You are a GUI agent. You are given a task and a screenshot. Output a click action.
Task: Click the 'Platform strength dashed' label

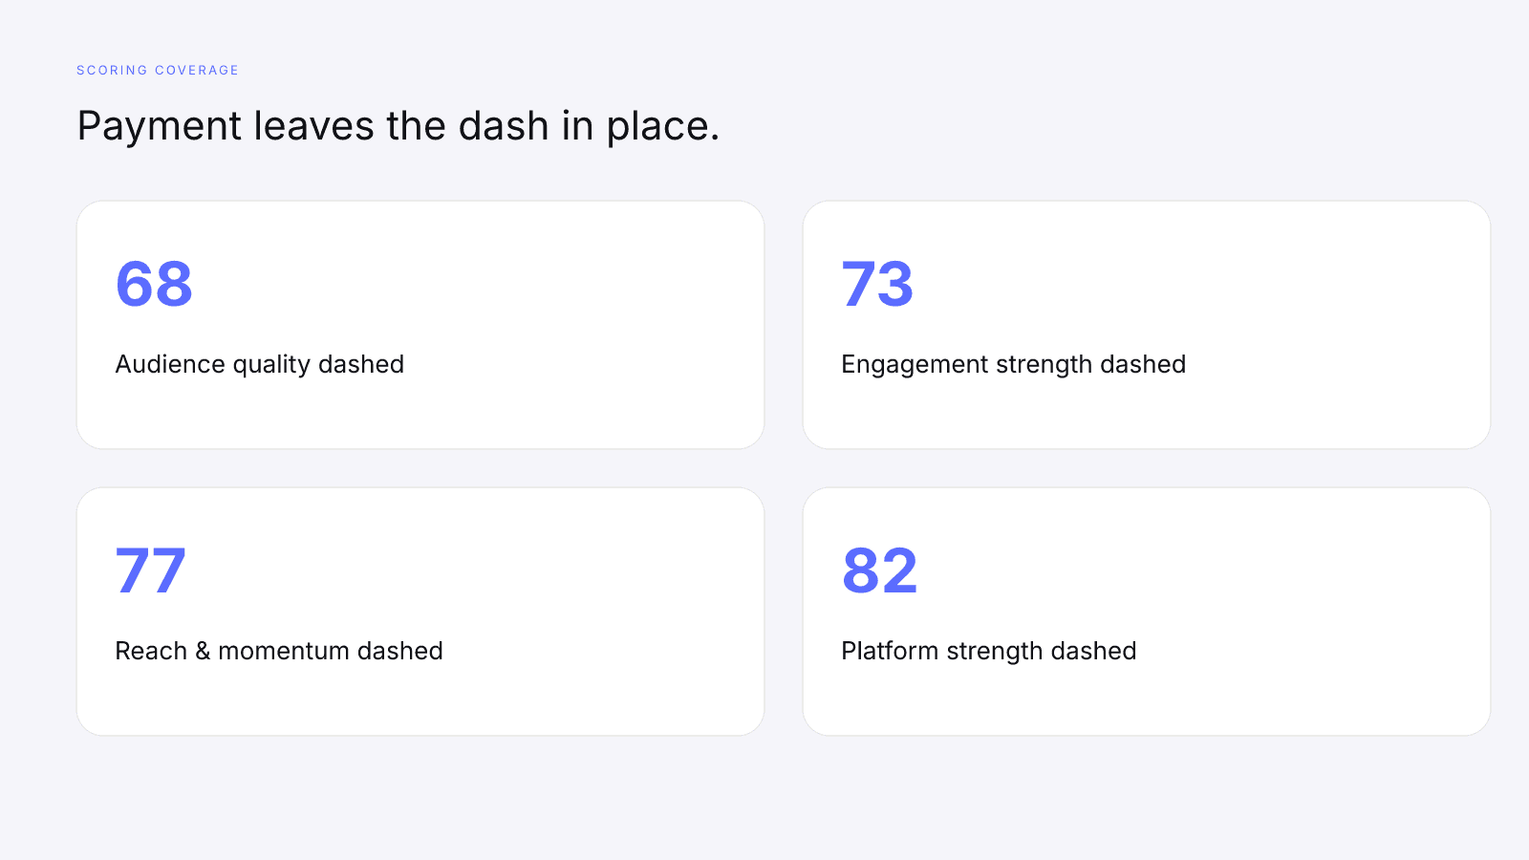tap(988, 652)
